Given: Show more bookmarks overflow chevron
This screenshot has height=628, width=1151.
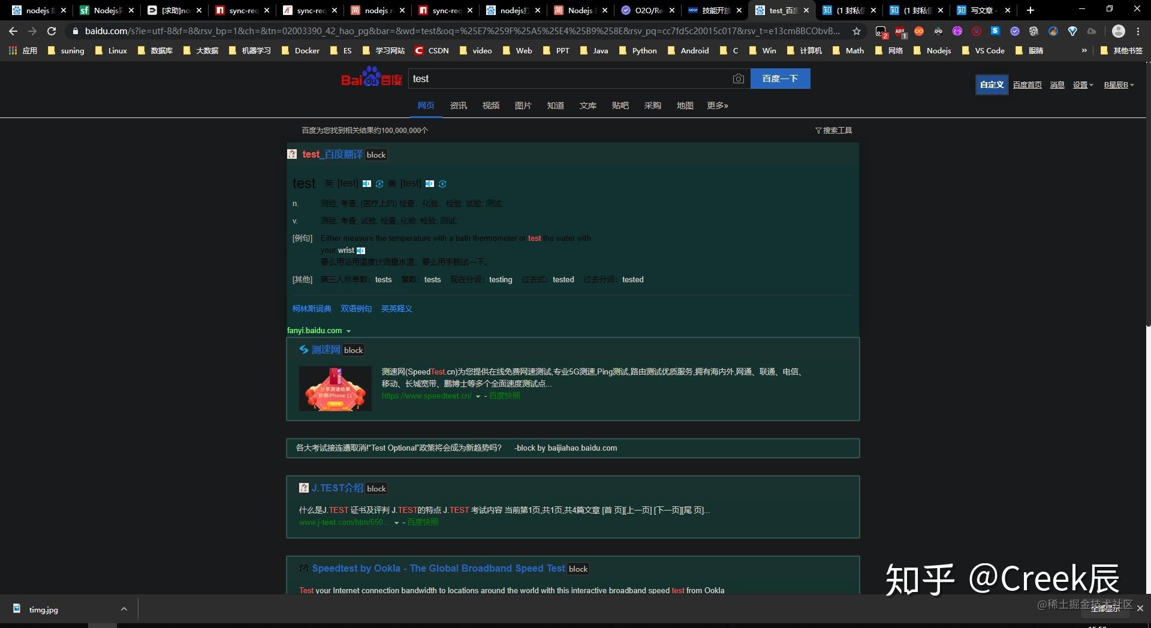Looking at the screenshot, I should [1084, 50].
